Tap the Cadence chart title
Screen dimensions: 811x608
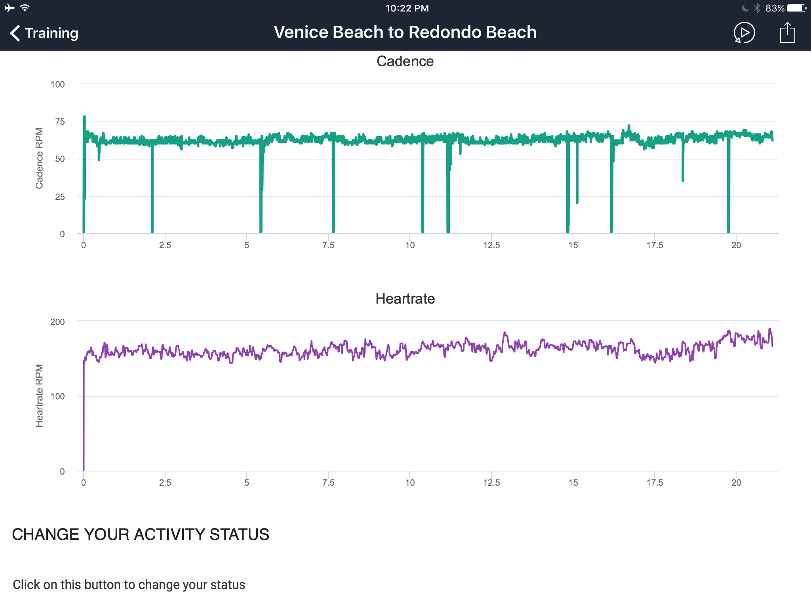[x=405, y=61]
